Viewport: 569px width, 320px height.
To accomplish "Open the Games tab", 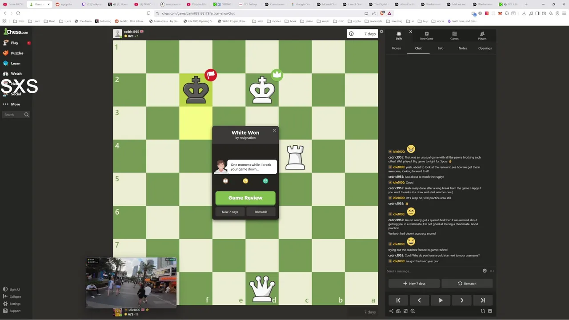I will click(x=454, y=36).
